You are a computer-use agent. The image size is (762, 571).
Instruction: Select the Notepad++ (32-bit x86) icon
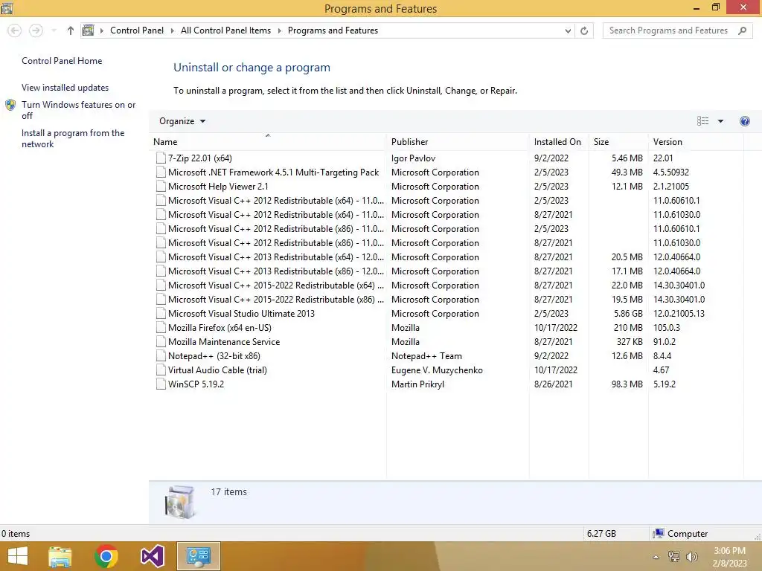[161, 355]
